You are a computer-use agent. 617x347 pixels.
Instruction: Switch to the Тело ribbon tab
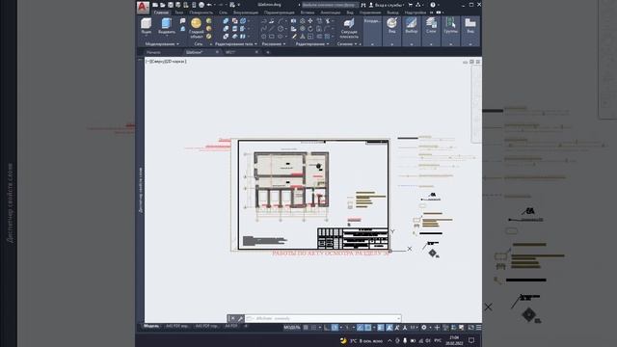pos(178,13)
